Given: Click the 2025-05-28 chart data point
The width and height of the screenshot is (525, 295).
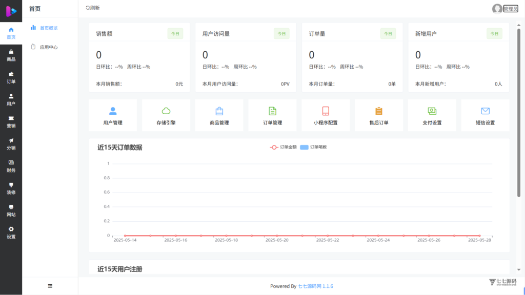Looking at the screenshot, I should point(479,236).
